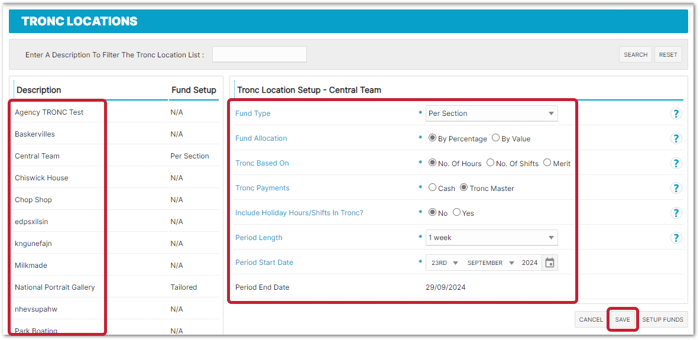This screenshot has width=700, height=340.
Task: Open the Fund Type dropdown
Action: [491, 114]
